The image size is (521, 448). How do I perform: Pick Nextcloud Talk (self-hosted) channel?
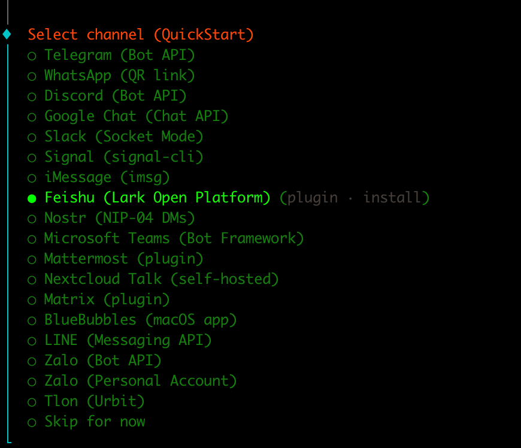[161, 279]
